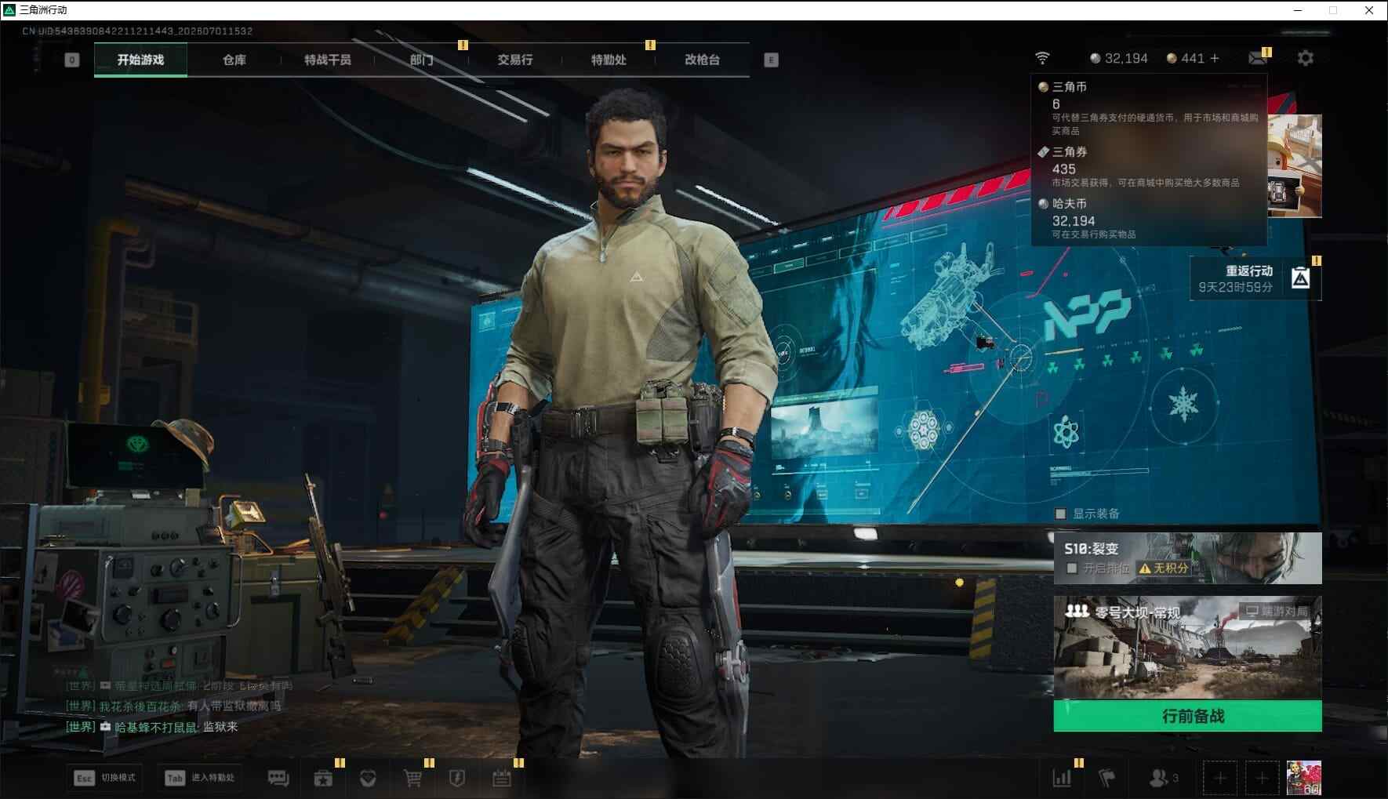Switch to the 改枪台 tab
This screenshot has width=1388, height=799.
pos(702,60)
